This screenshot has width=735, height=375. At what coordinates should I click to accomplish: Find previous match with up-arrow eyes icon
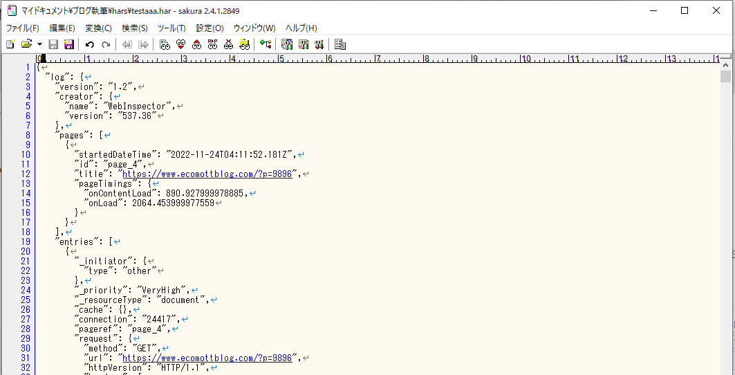pos(197,44)
